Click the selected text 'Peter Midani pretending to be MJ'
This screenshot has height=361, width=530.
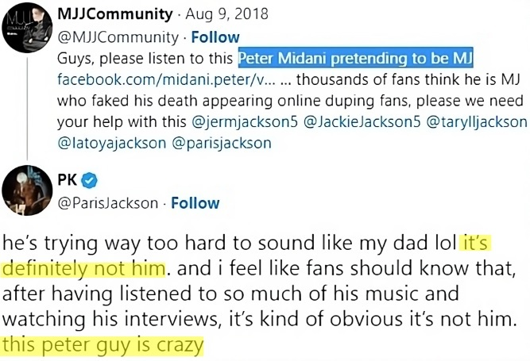coord(355,59)
